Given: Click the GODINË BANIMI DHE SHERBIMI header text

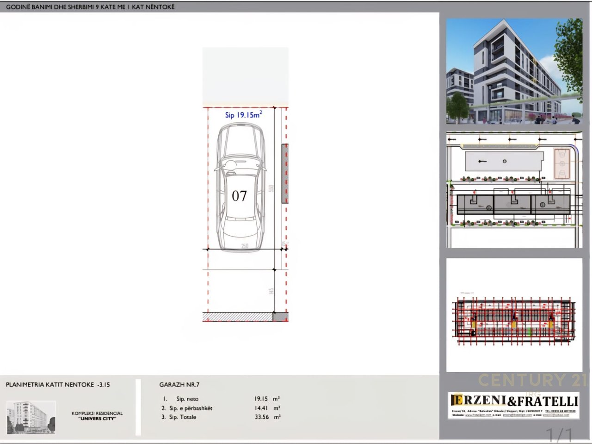Looking at the screenshot, I should pos(90,7).
